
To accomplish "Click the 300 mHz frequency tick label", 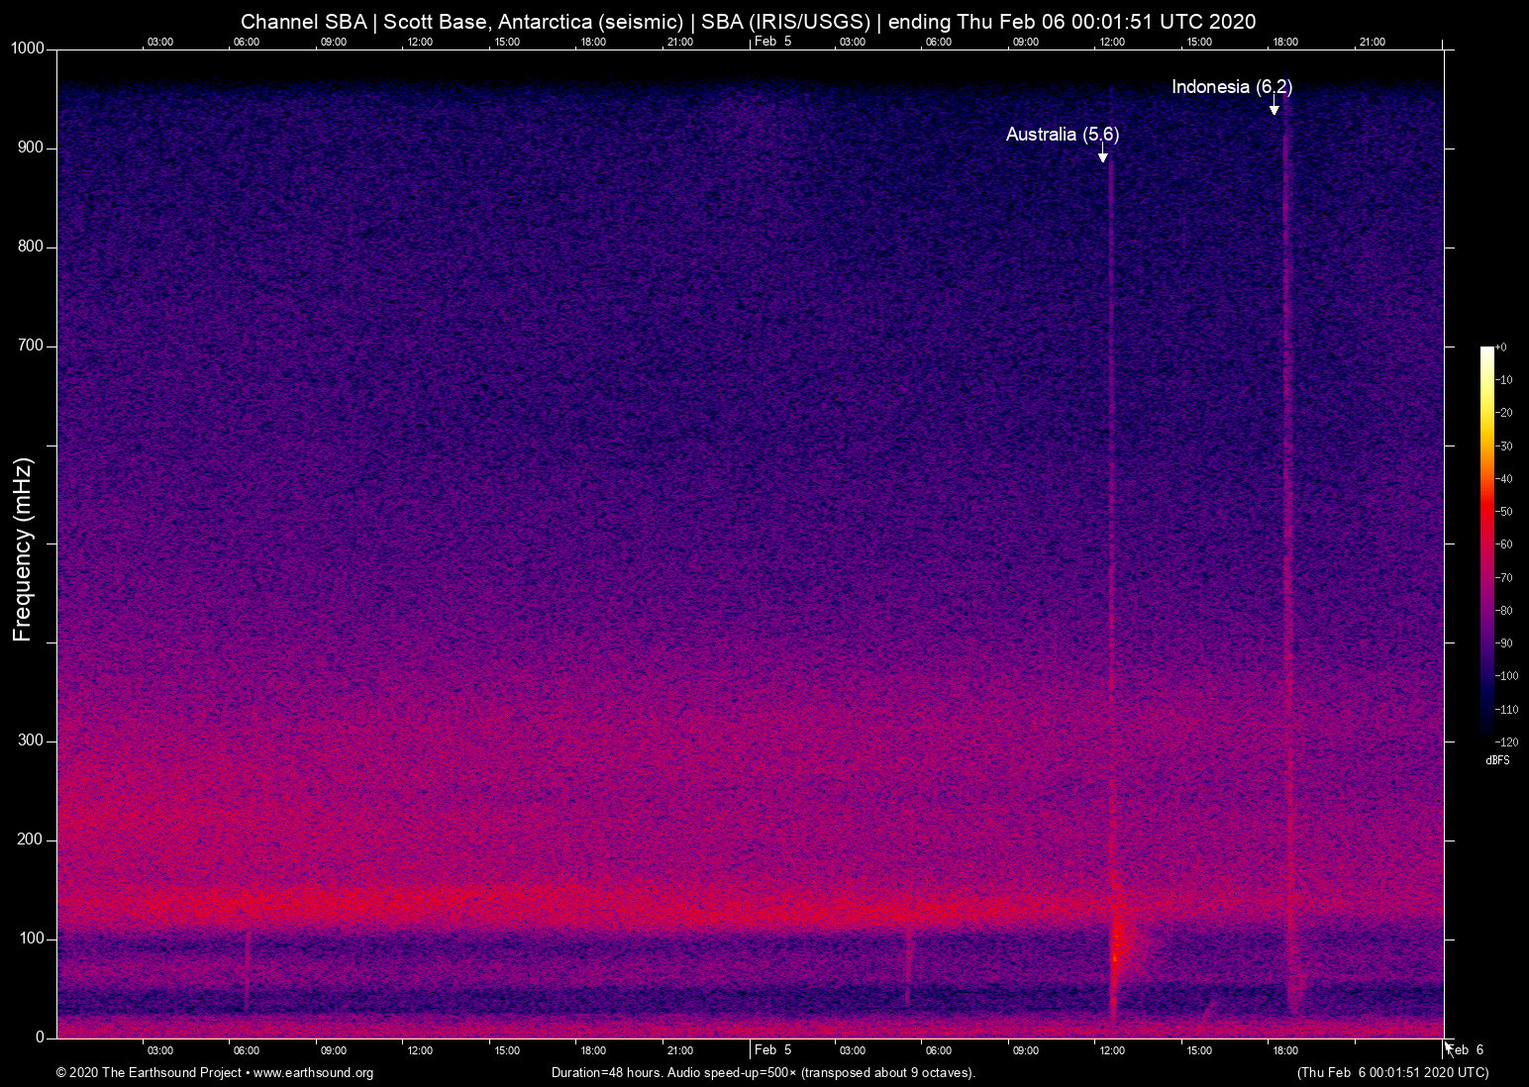I will 31,741.
